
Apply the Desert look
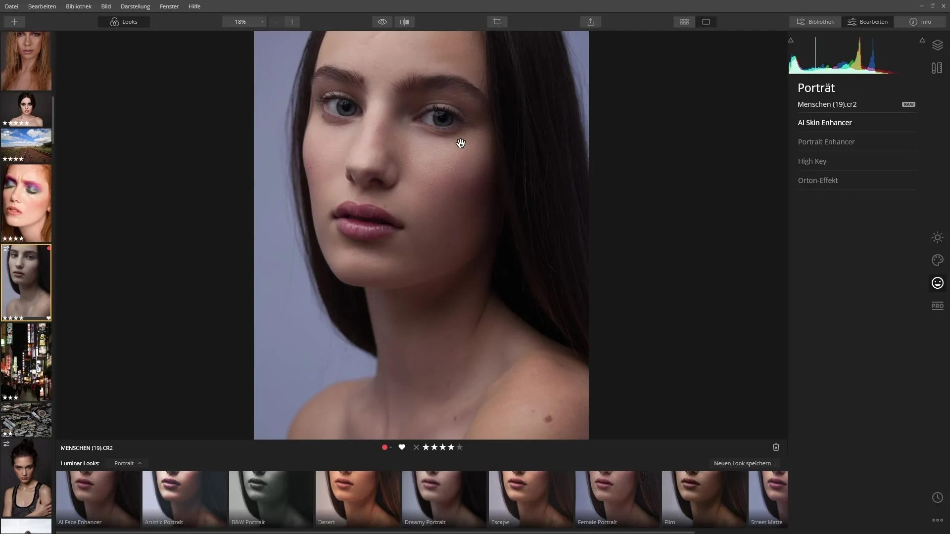(x=358, y=499)
